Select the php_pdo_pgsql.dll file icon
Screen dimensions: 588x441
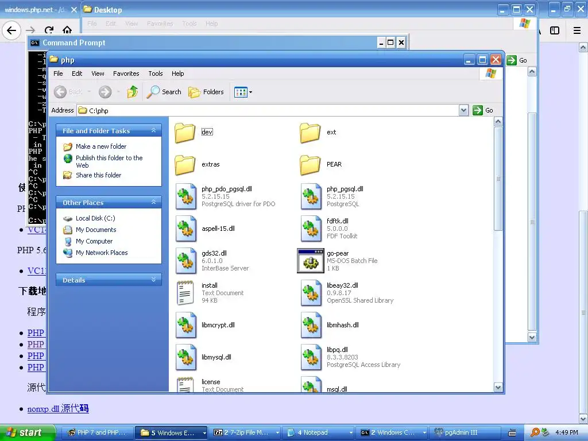pos(185,196)
